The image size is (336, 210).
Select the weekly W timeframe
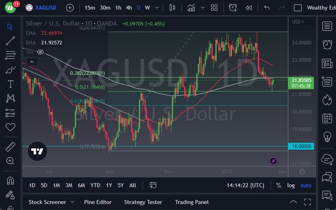pyautogui.click(x=147, y=8)
